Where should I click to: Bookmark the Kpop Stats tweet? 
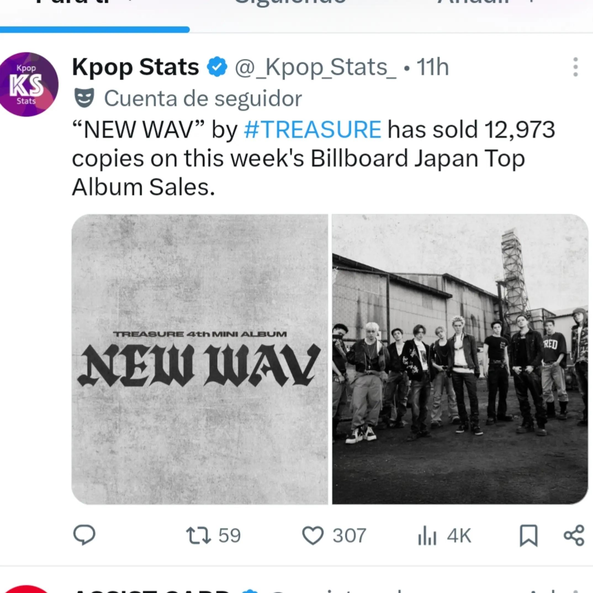coord(529,536)
